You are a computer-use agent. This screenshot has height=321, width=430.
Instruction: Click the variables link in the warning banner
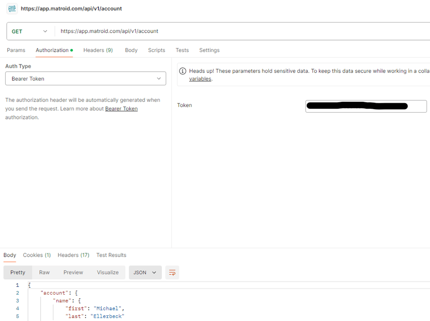tap(200, 79)
